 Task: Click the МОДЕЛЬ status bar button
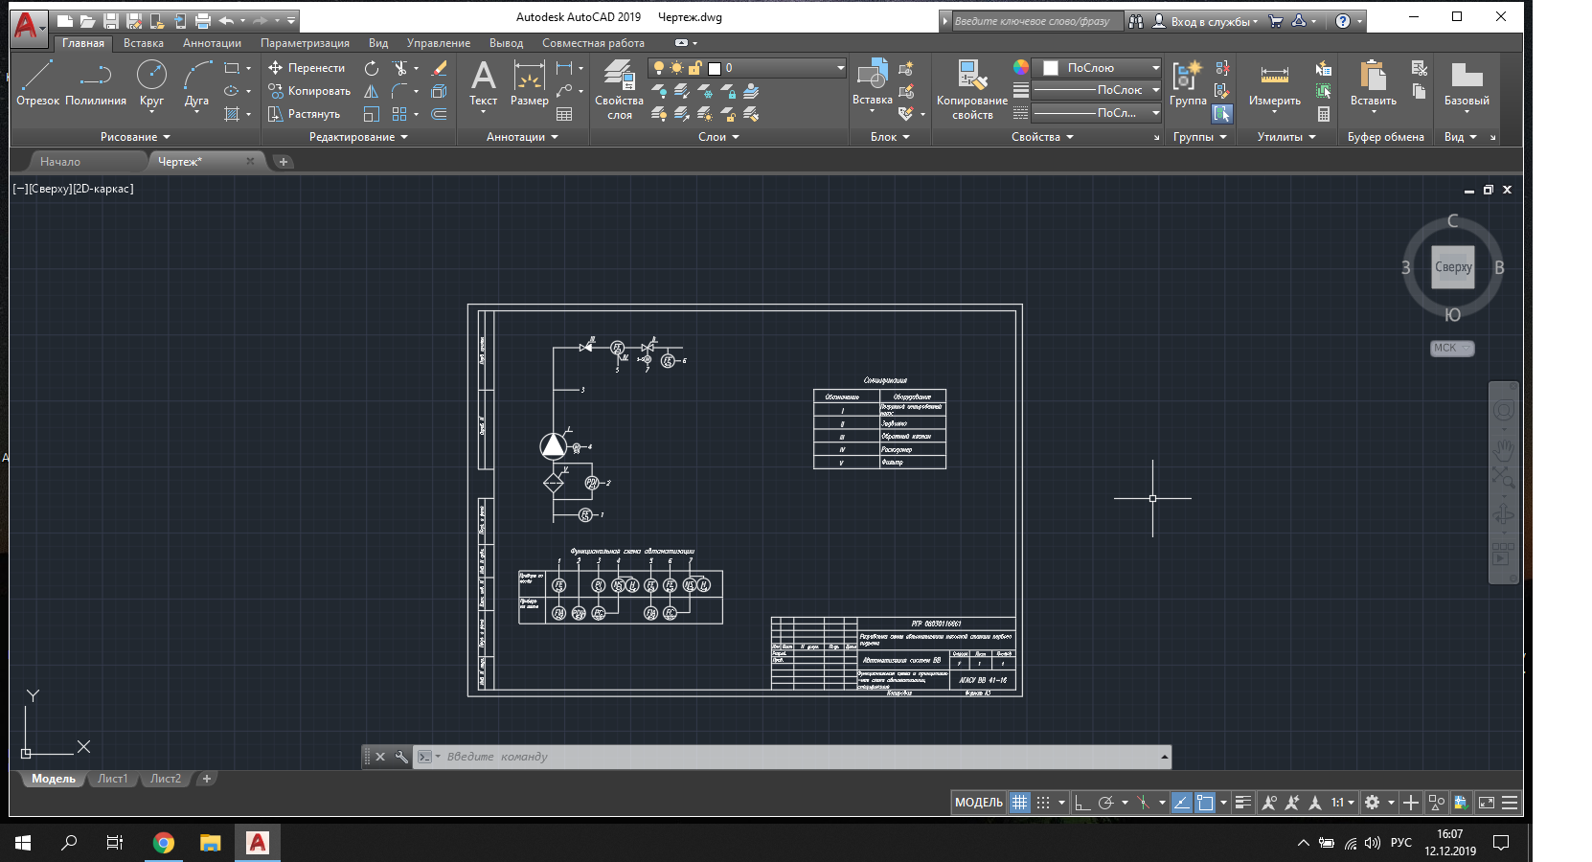coord(979,803)
